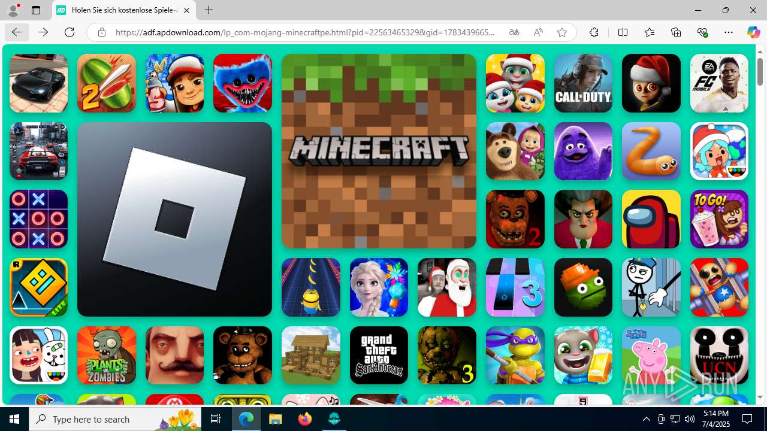767x431 pixels.
Task: Select the Grand Theft Auto San Andreas icon
Action: tap(379, 355)
